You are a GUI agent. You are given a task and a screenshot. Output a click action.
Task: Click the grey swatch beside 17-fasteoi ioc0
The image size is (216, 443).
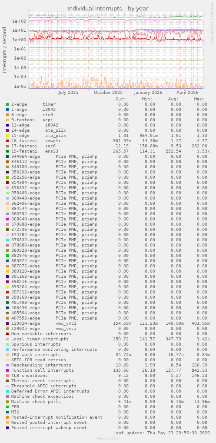[x=7, y=146]
